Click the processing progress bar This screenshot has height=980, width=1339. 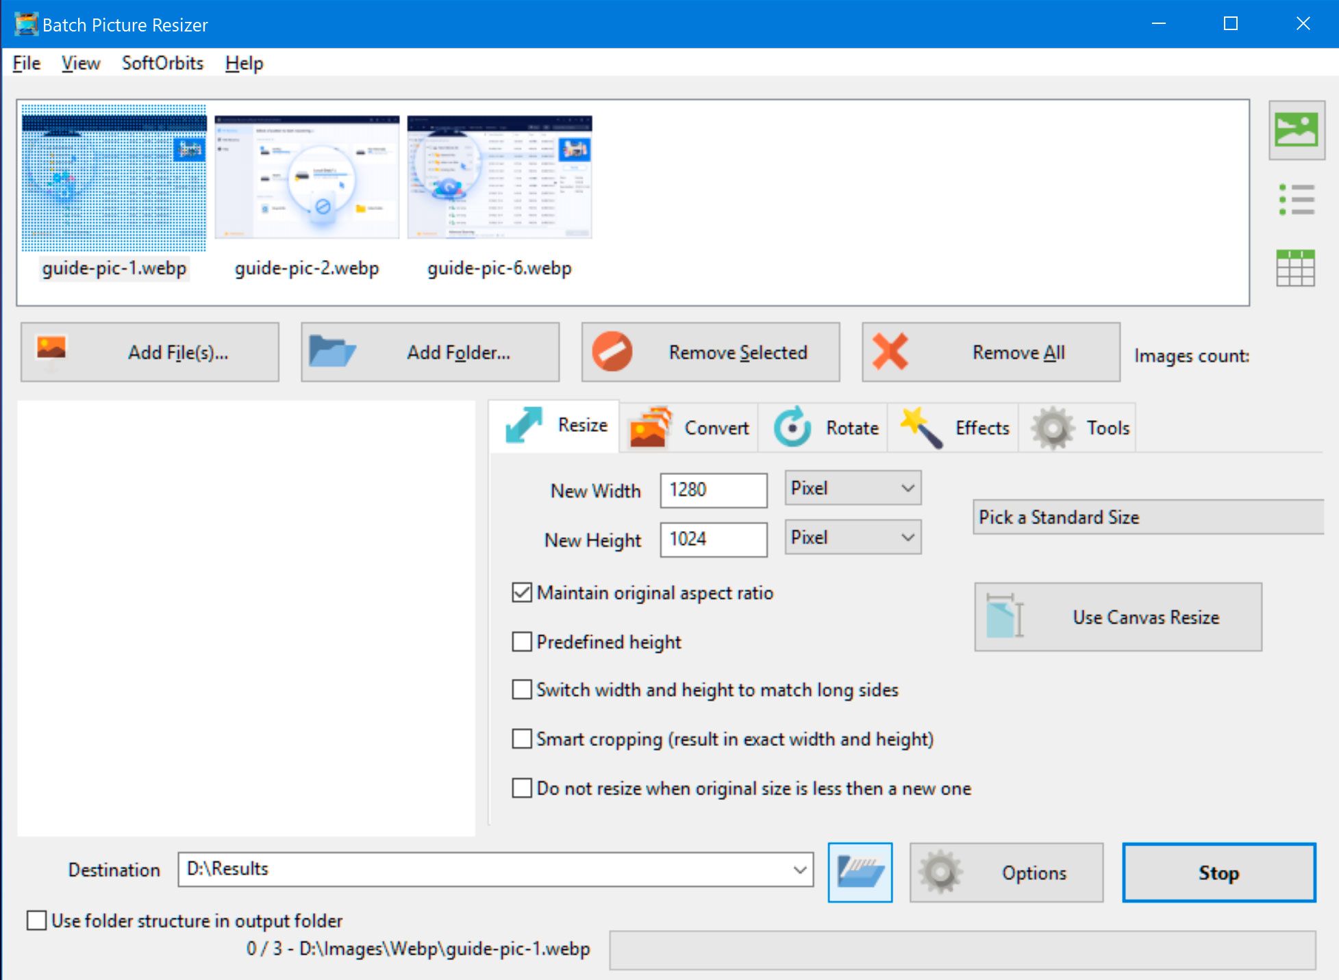coord(962,950)
